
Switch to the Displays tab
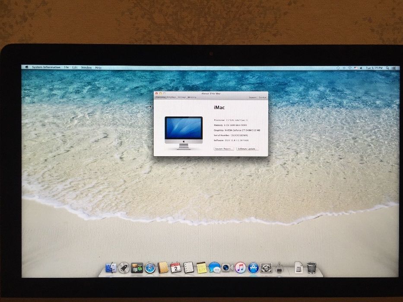[171, 97]
